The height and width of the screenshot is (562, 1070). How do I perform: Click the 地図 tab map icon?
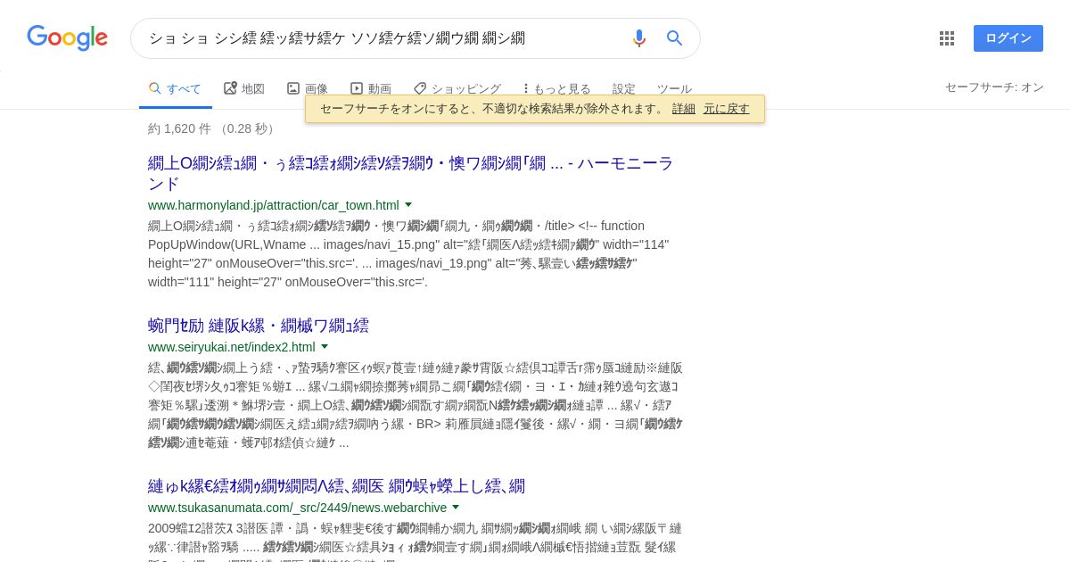click(x=230, y=88)
